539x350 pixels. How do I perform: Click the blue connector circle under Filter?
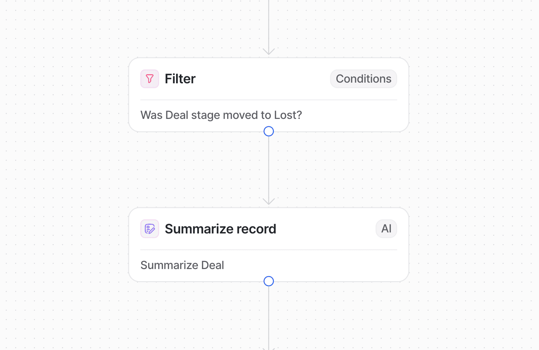click(x=269, y=131)
